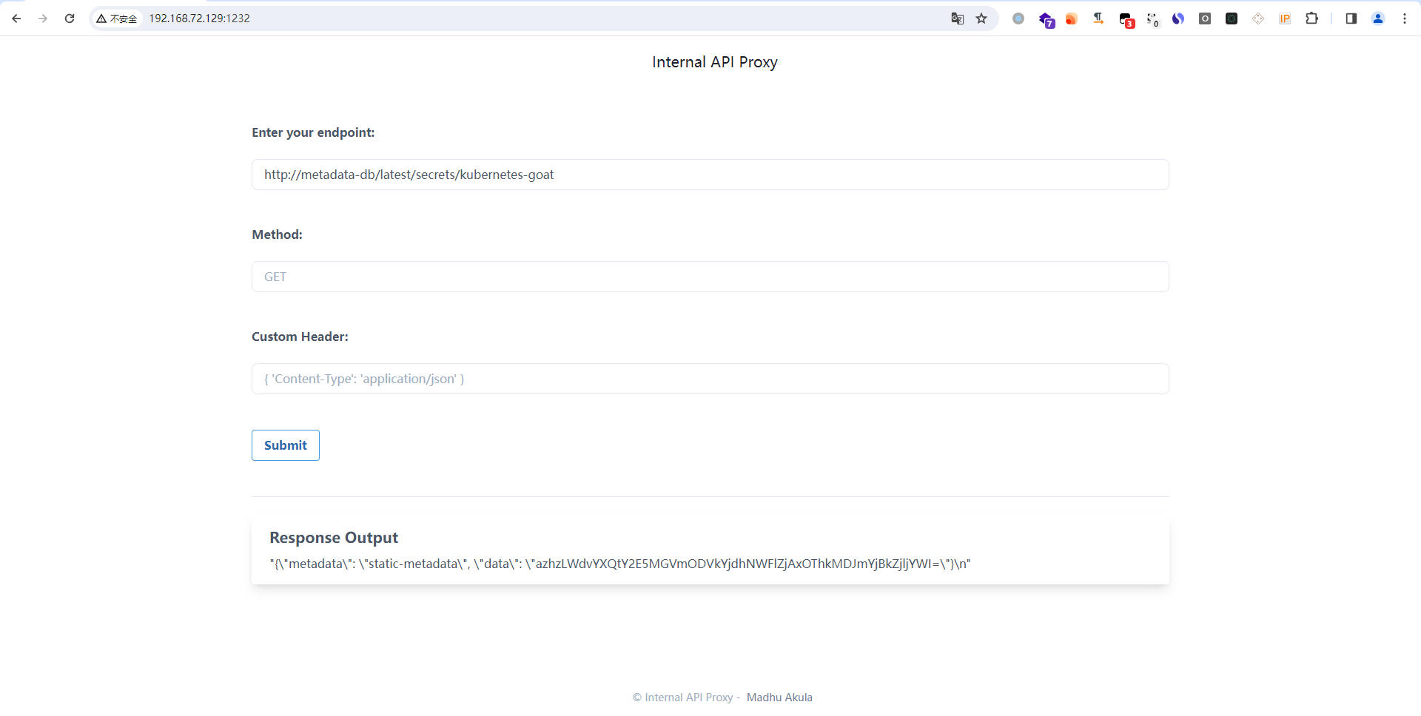The width and height of the screenshot is (1421, 716).
Task: Reload the current page
Action: tap(70, 18)
